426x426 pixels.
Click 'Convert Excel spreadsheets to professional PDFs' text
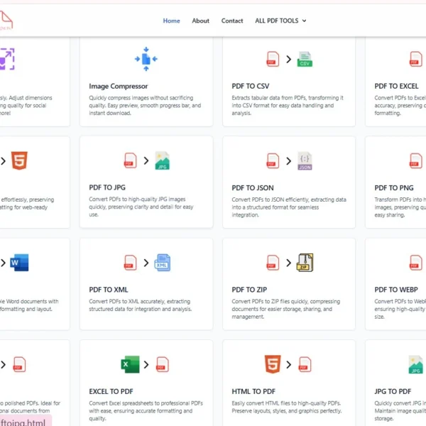pyautogui.click(x=146, y=411)
